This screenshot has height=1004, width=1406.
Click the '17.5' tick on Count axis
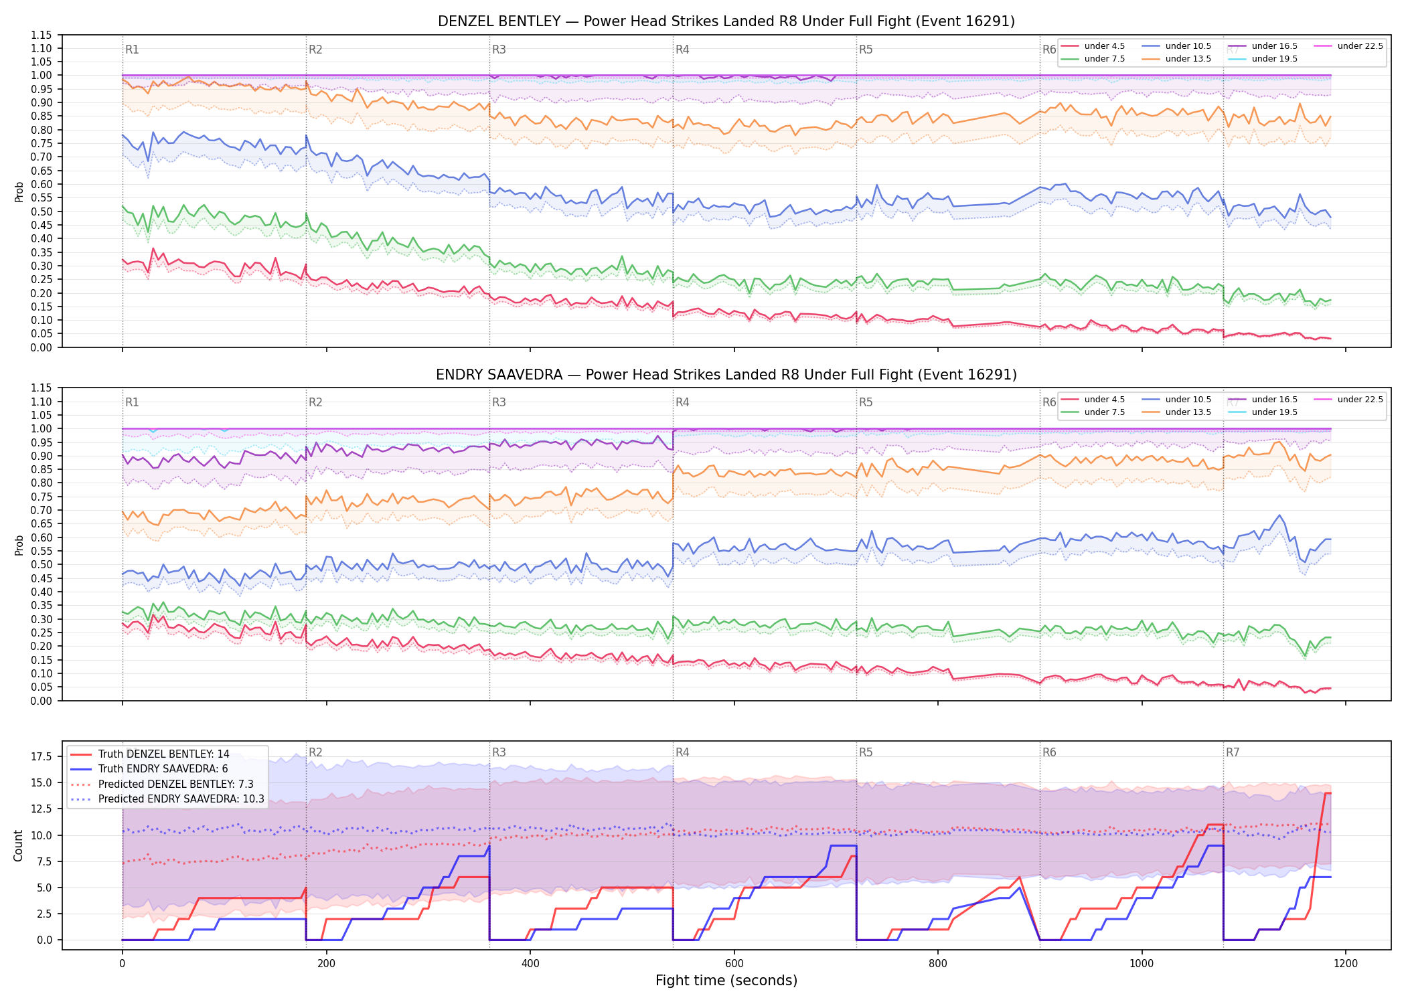(43, 756)
